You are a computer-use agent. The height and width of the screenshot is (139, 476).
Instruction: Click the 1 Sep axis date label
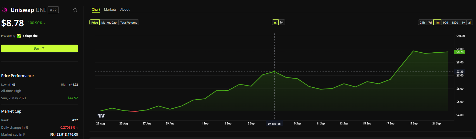205,124
